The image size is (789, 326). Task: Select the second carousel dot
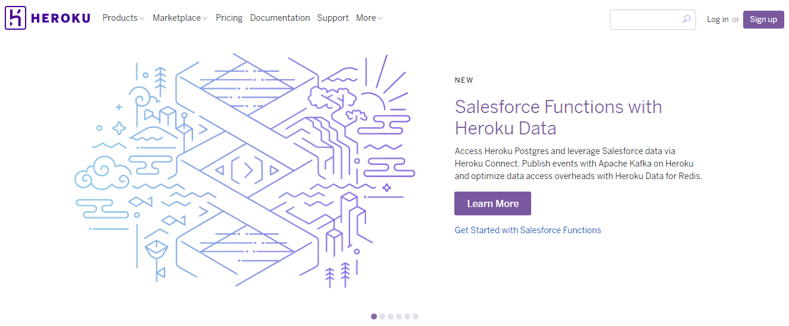[382, 316]
